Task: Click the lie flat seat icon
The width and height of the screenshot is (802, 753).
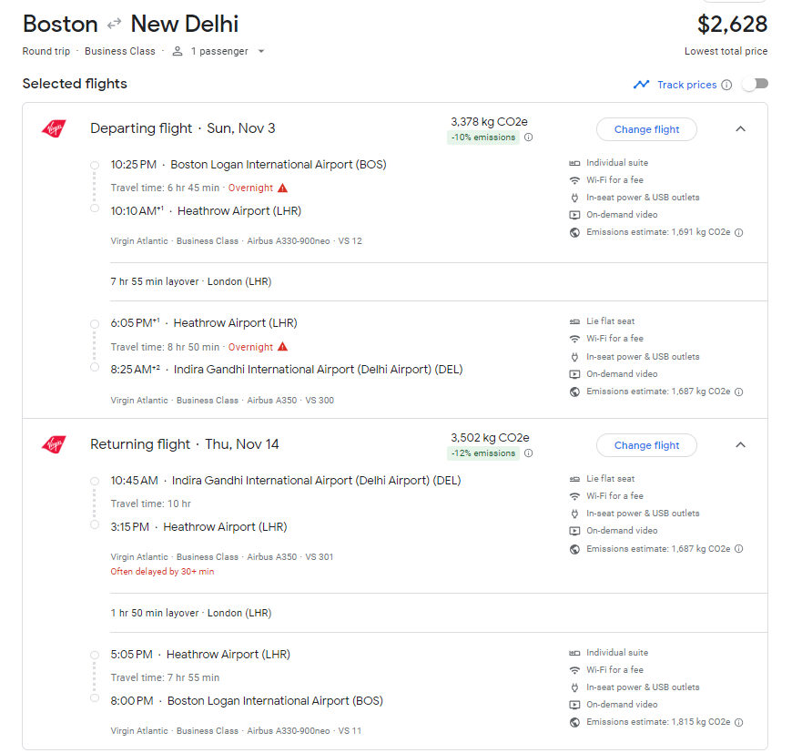Action: 574,321
